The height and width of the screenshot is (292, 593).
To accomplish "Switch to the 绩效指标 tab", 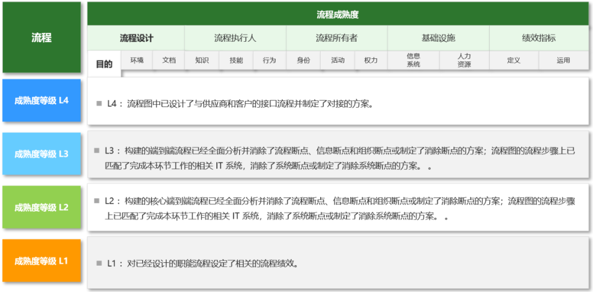I will (538, 38).
